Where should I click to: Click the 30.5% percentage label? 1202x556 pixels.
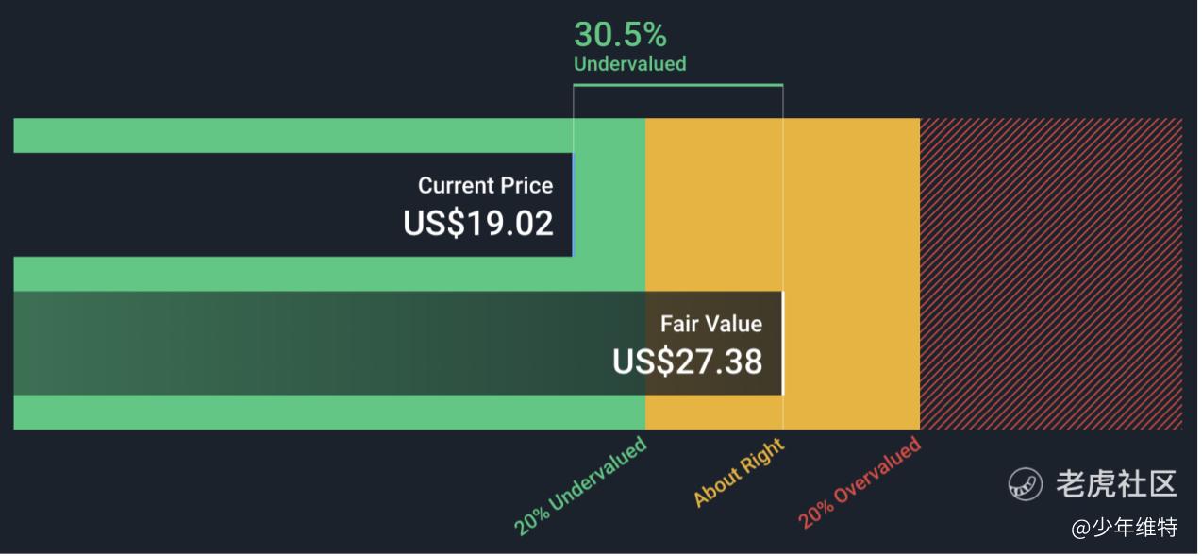[x=620, y=35]
